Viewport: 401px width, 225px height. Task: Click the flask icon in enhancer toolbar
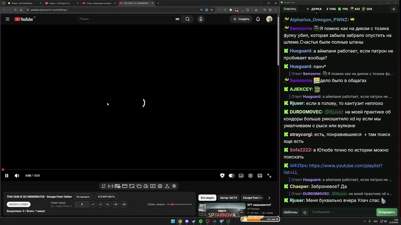167,186
